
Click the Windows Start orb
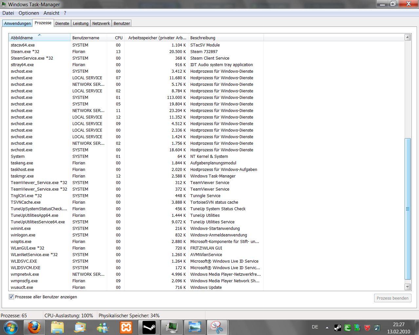[11, 327]
